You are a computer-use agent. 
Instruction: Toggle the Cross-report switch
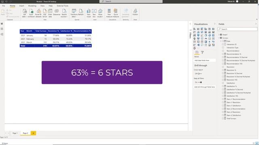200,74
